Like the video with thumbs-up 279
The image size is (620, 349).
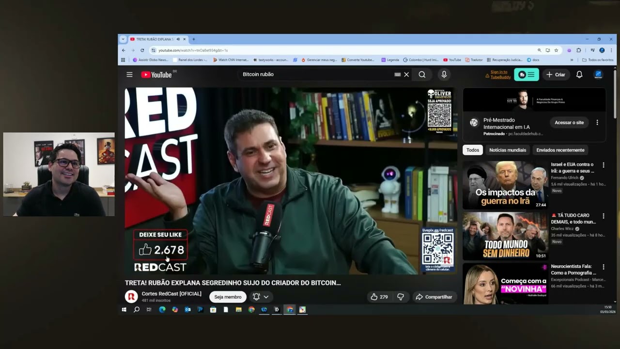click(x=379, y=297)
